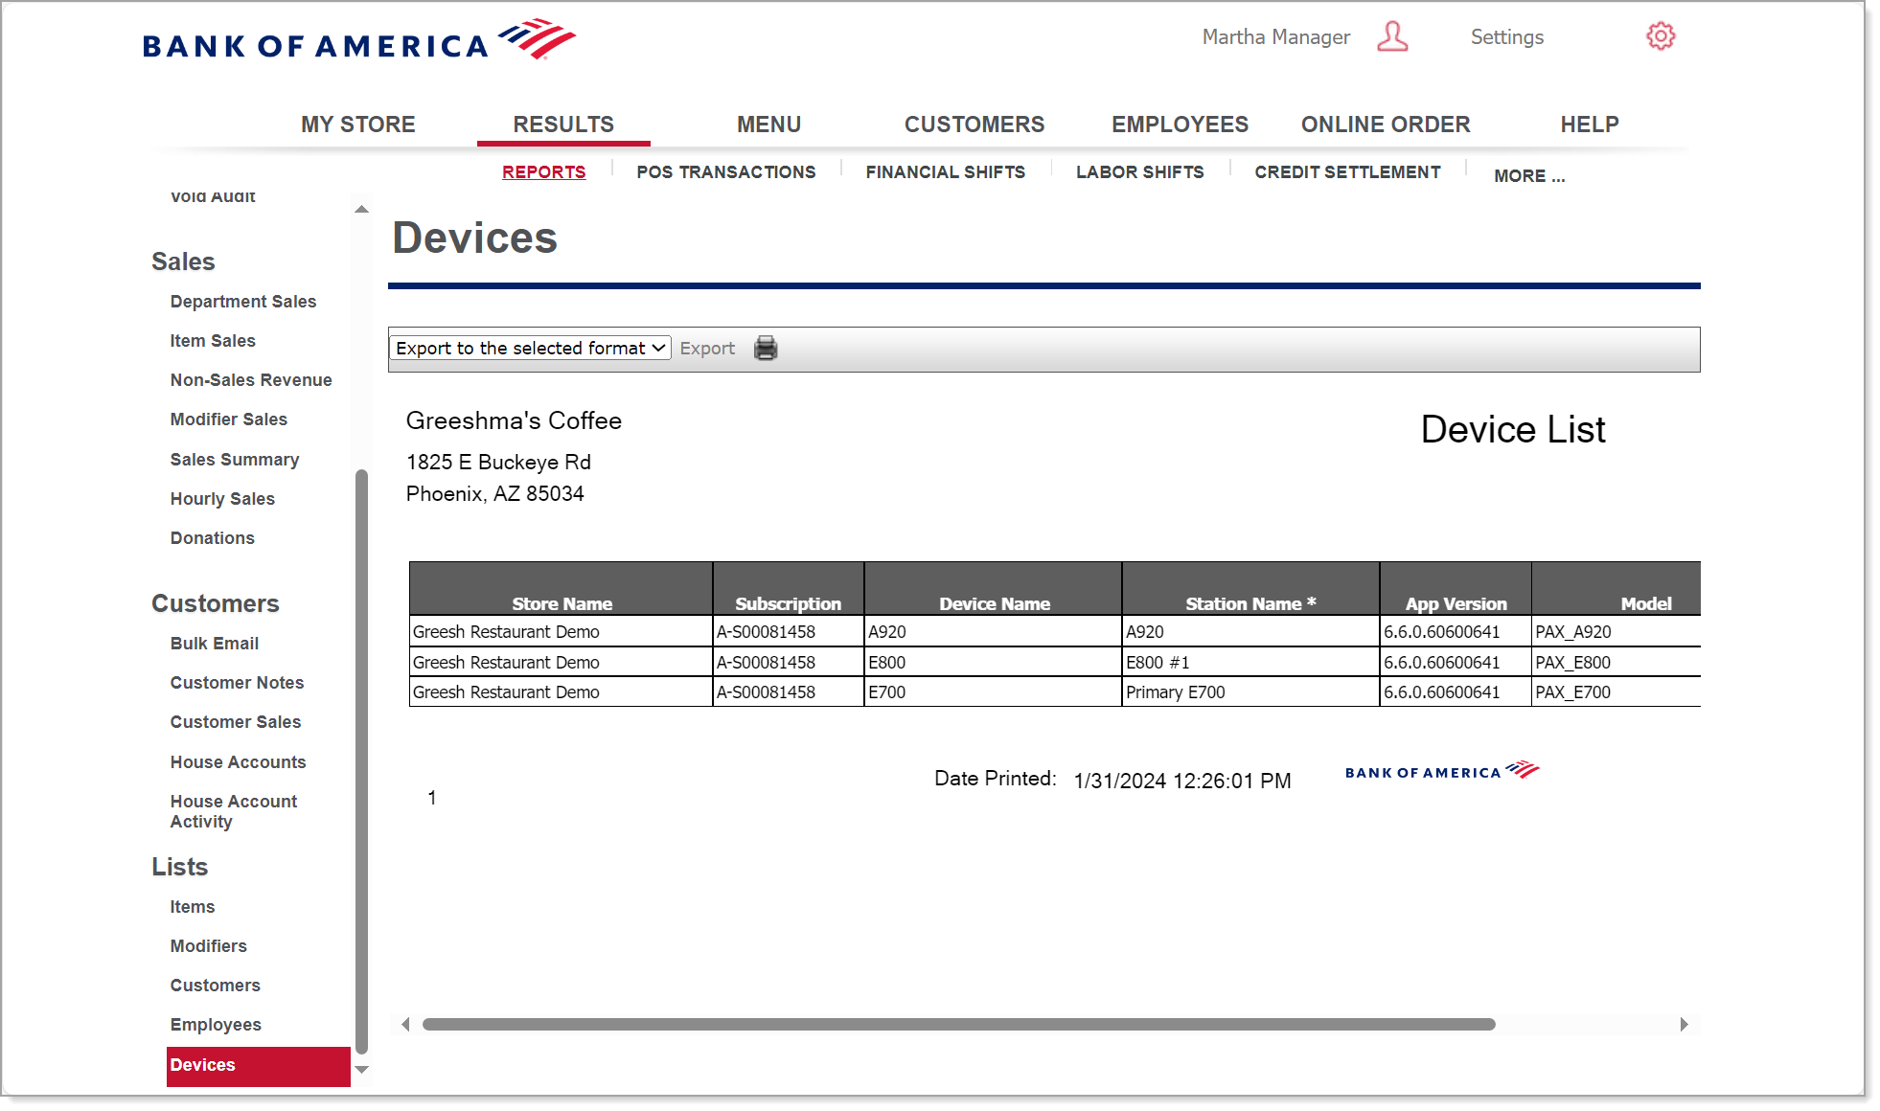This screenshot has height=1111, width=1880.
Task: Open the Customers list in sidebar
Action: 216,986
